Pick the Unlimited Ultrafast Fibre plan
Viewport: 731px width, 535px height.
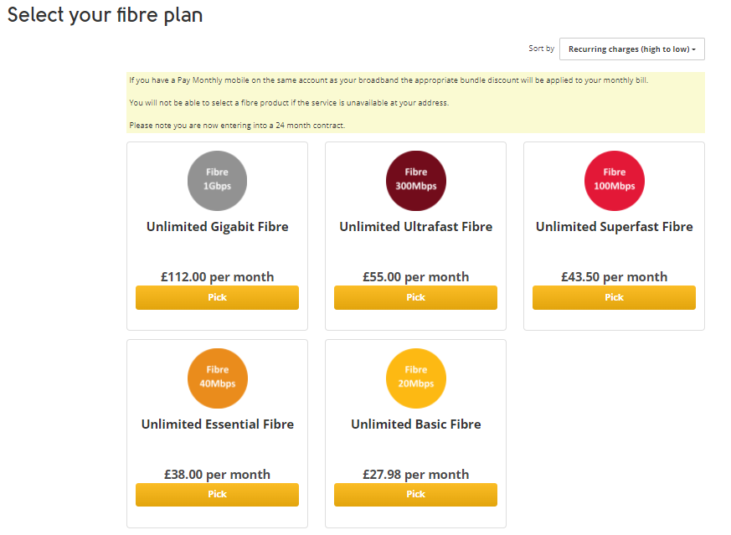(415, 297)
